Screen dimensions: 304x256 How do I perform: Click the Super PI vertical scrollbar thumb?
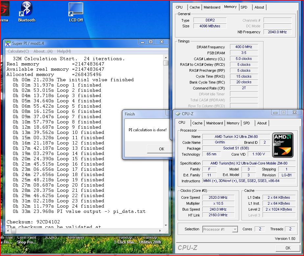point(166,63)
